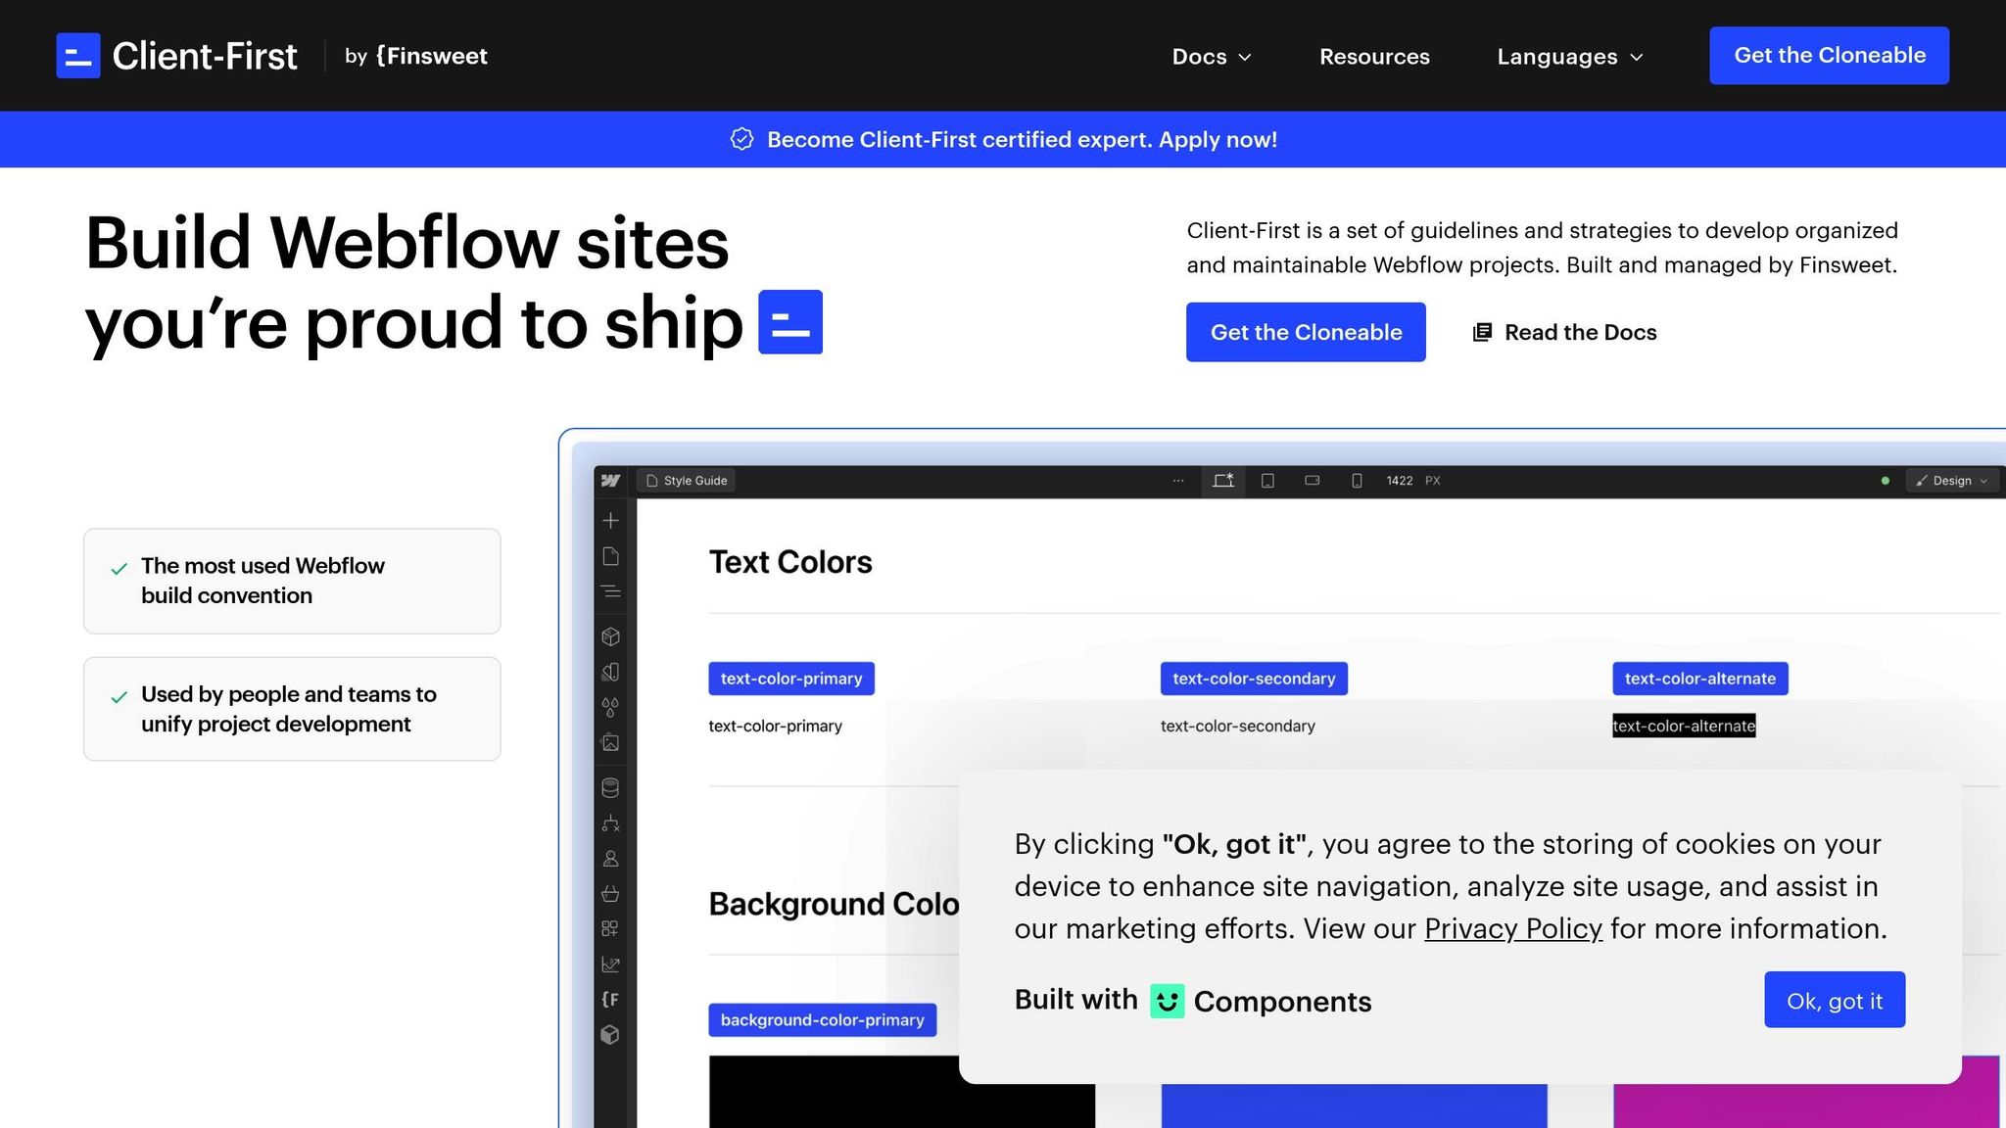2006x1128 pixels.
Task: Open the CMS database icon
Action: pos(610,787)
